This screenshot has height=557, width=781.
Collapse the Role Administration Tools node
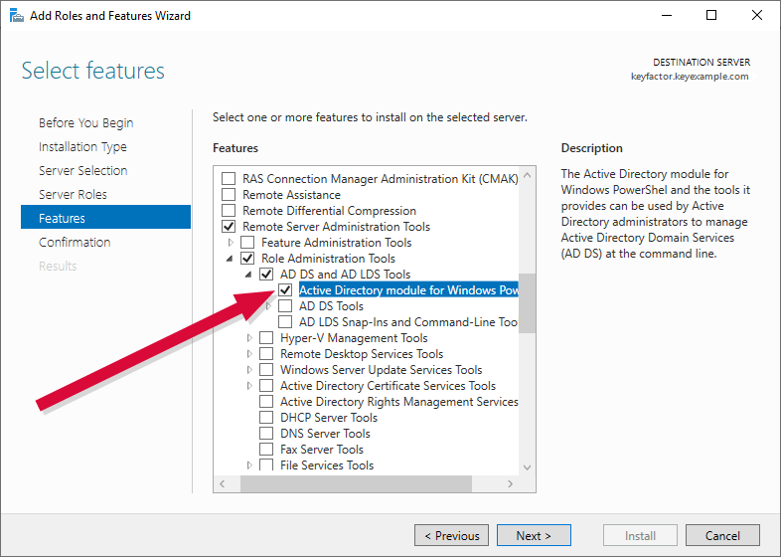[x=232, y=259]
